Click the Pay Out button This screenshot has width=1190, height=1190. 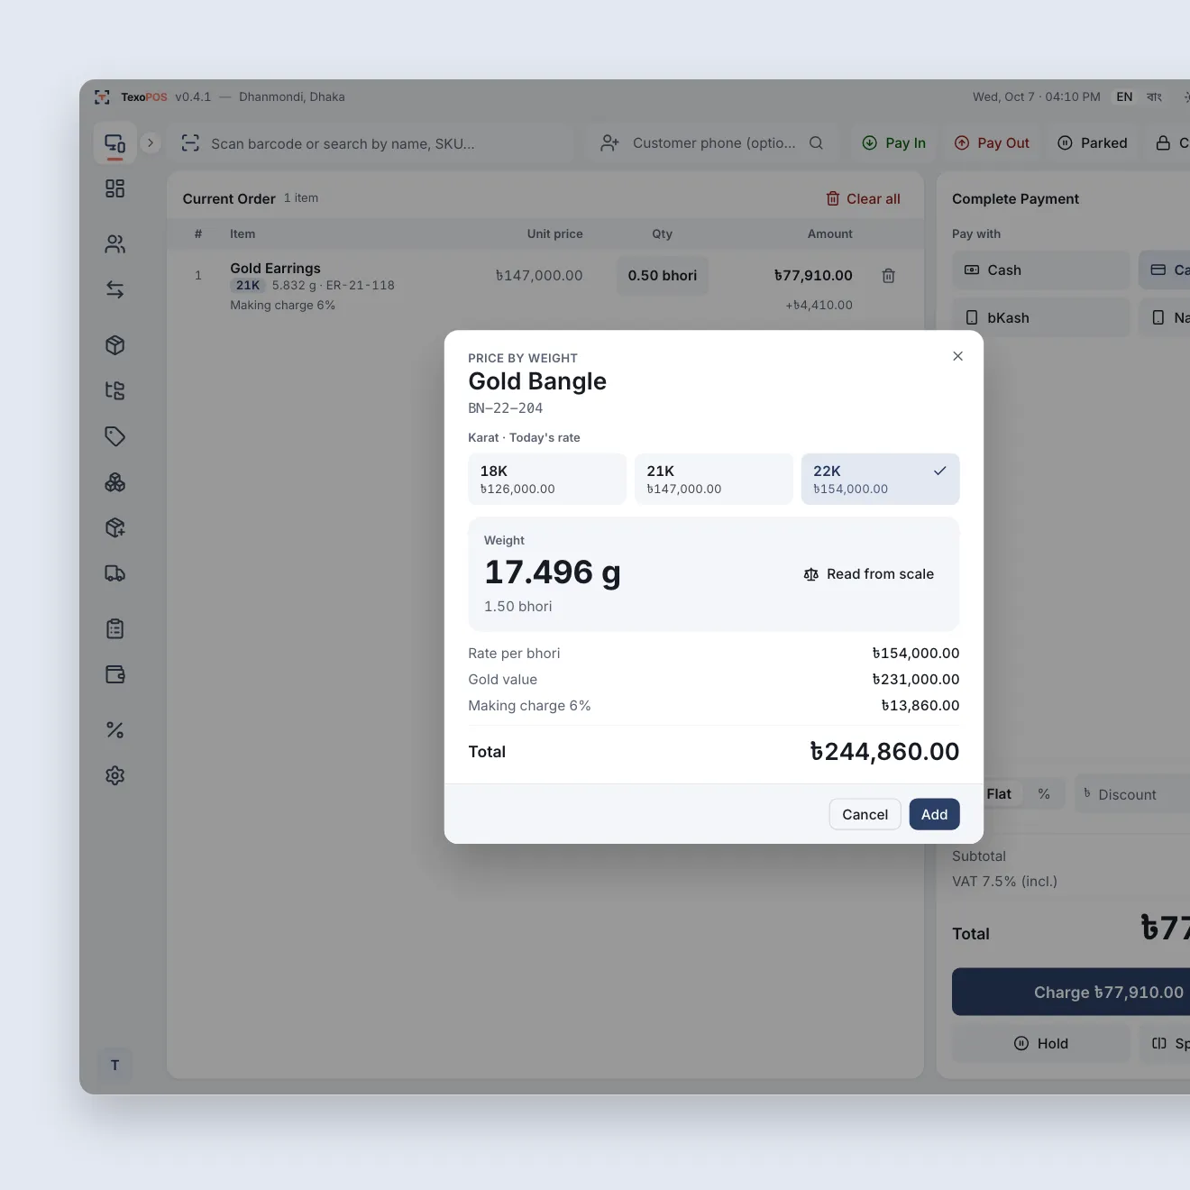992,142
